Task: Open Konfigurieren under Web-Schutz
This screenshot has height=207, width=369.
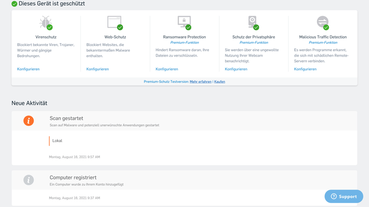Action: point(97,69)
